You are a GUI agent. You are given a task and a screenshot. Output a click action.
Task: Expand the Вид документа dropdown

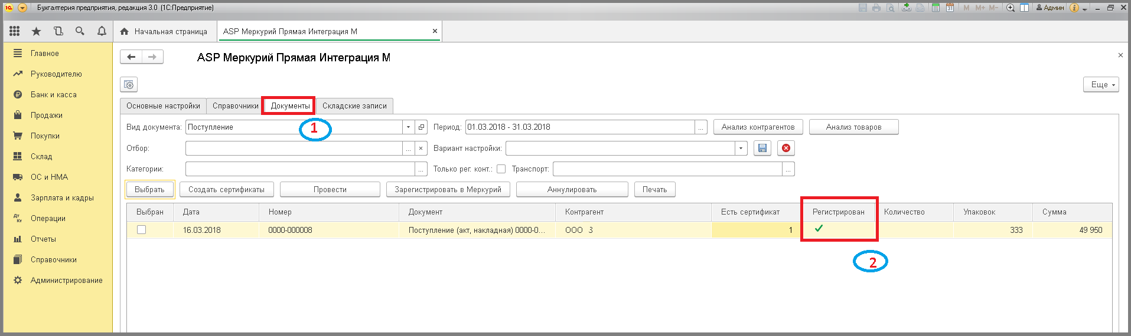[x=408, y=127]
